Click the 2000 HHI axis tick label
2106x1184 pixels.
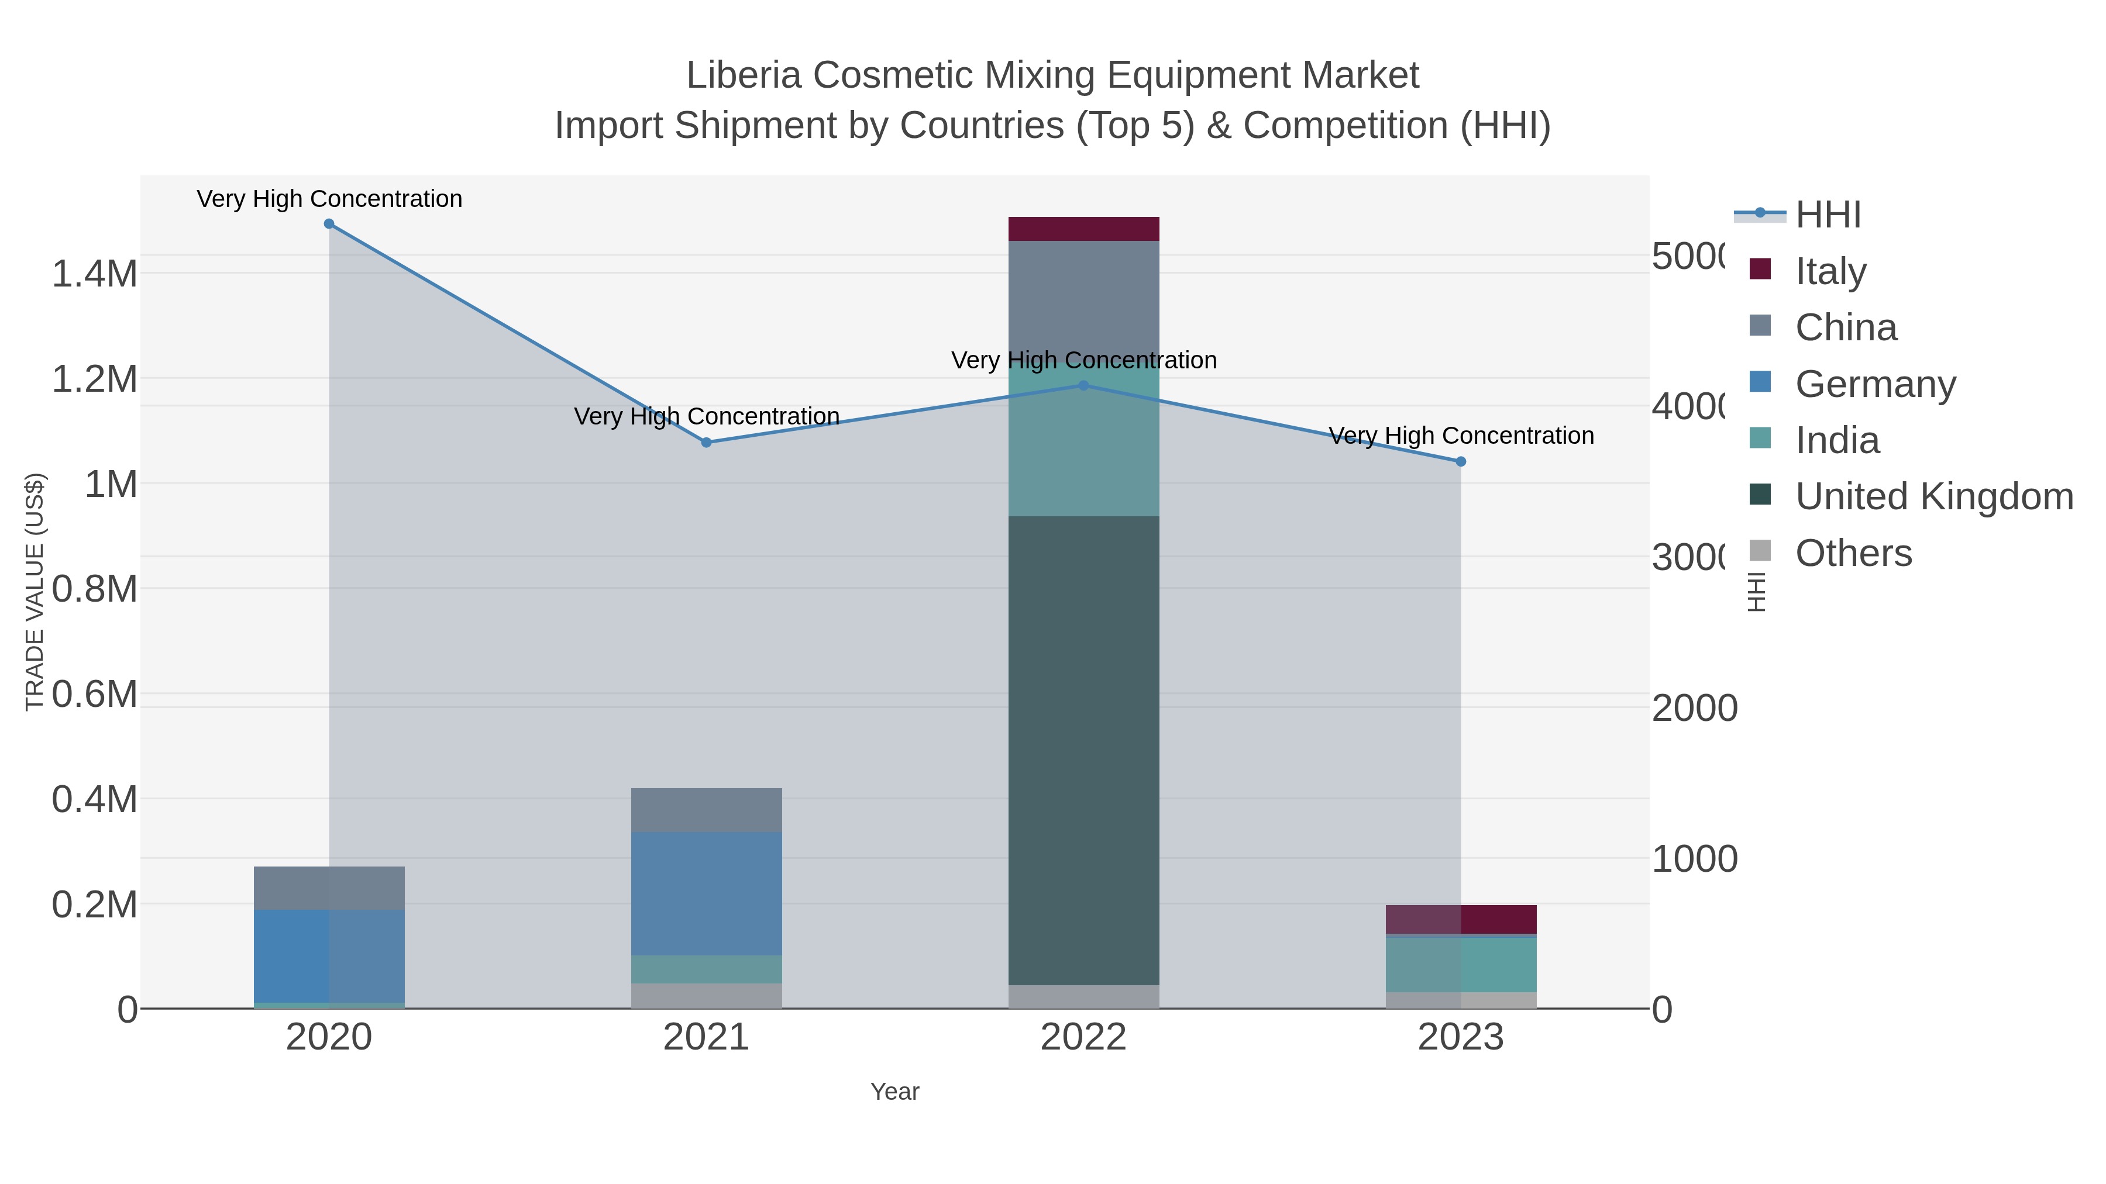click(1695, 709)
